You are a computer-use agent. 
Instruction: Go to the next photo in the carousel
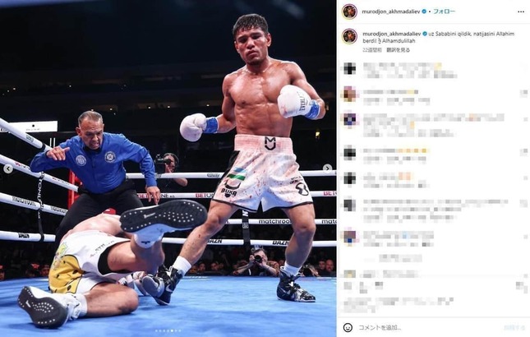327,168
